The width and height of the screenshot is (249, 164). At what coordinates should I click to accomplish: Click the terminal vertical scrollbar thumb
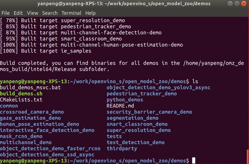pyautogui.click(x=247, y=156)
